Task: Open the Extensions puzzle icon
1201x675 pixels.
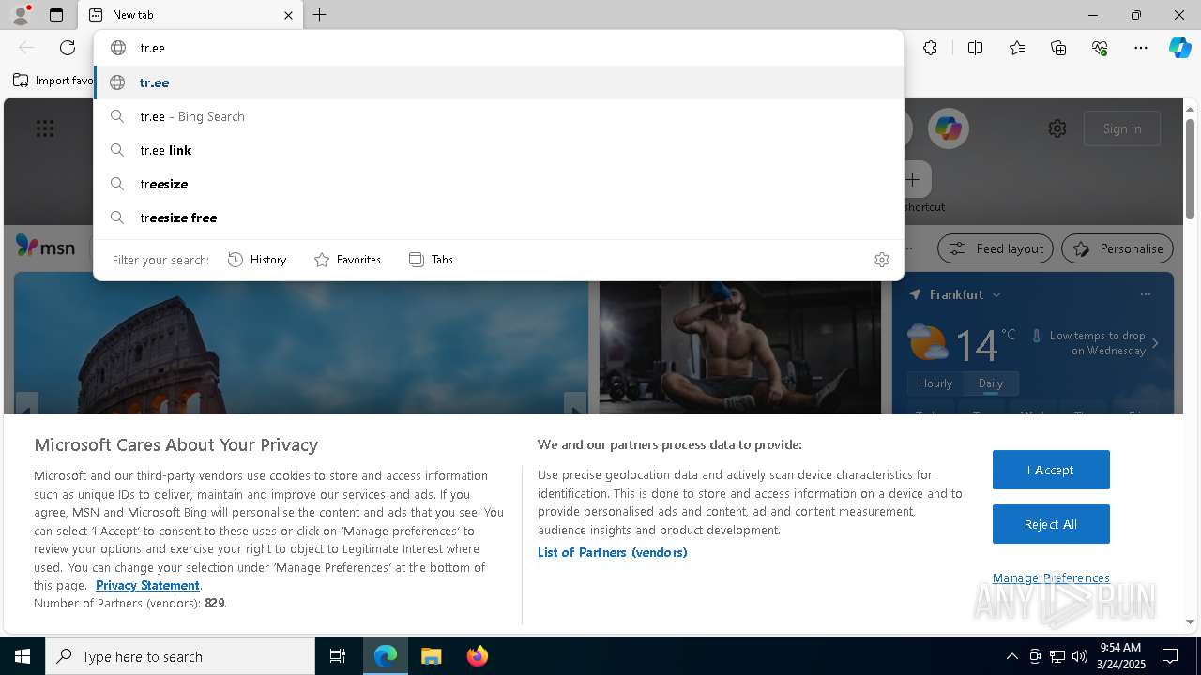Action: [930, 48]
